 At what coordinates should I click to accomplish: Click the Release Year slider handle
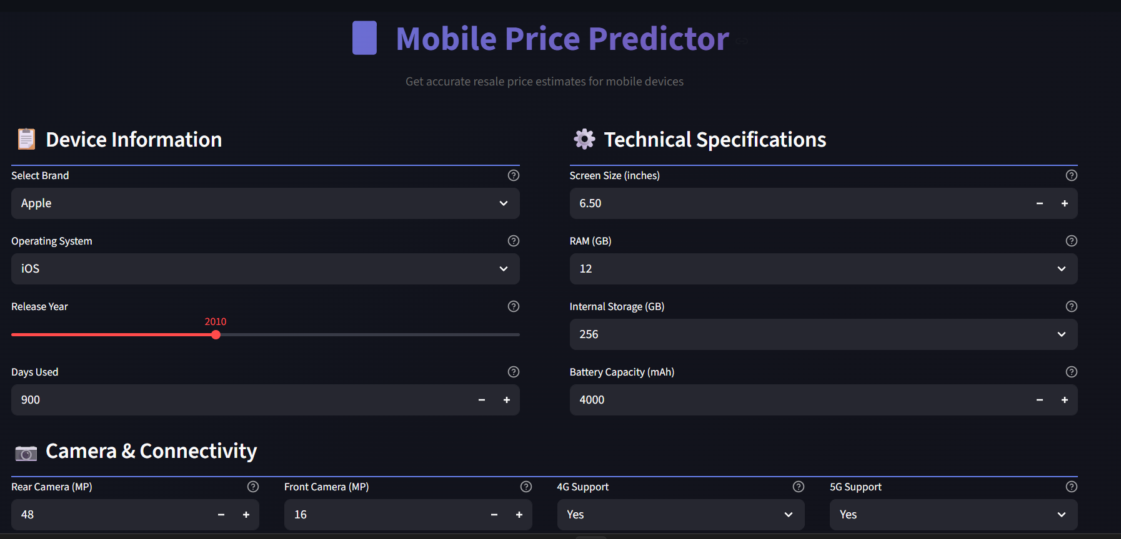click(x=216, y=335)
